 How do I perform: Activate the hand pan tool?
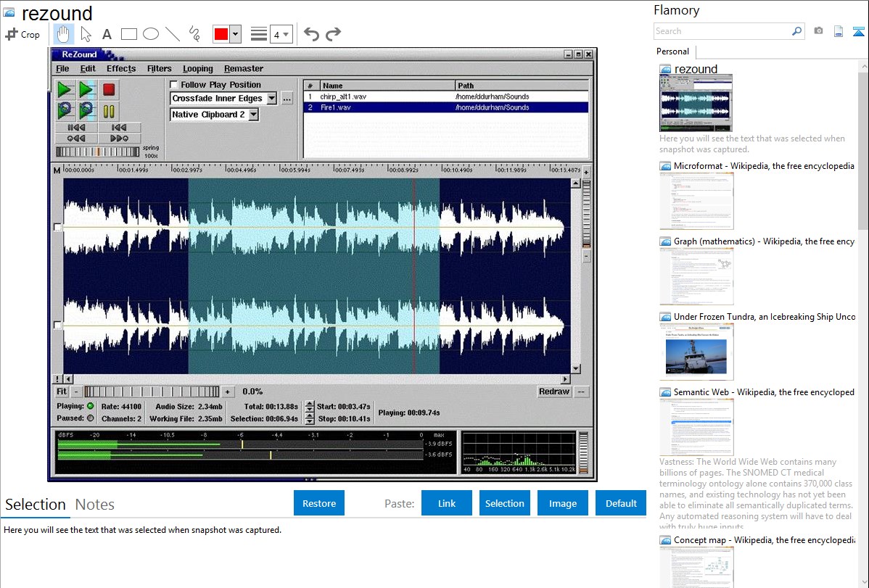coord(63,34)
